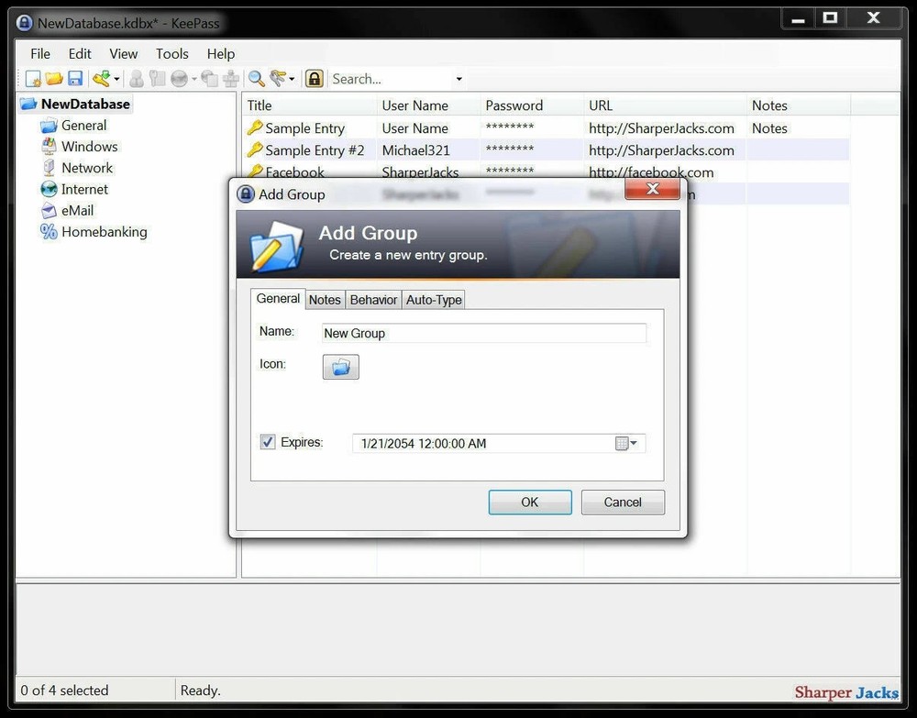Lock the workspace with the padlock icon
The height and width of the screenshot is (718, 917).
click(x=314, y=78)
